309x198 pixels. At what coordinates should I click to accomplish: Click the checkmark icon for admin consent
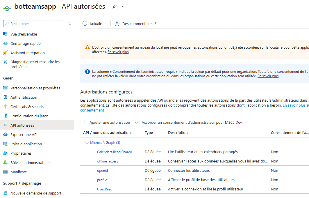pos(137,122)
